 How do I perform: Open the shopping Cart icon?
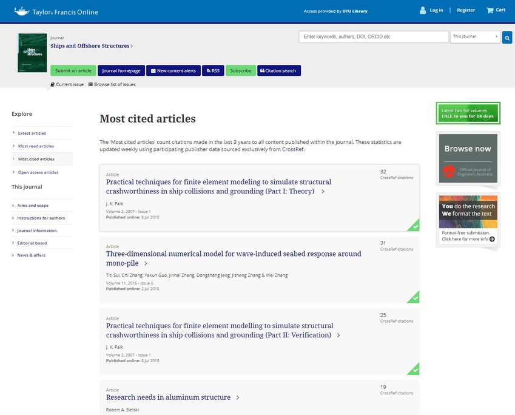point(490,10)
